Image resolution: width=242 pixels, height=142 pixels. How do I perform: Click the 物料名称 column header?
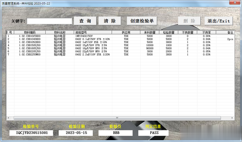click(60, 32)
